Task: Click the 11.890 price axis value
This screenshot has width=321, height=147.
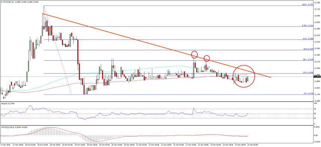Action: [317, 81]
